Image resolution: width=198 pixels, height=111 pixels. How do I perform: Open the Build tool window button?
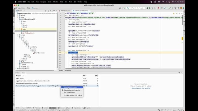pyautogui.click(x=68, y=108)
